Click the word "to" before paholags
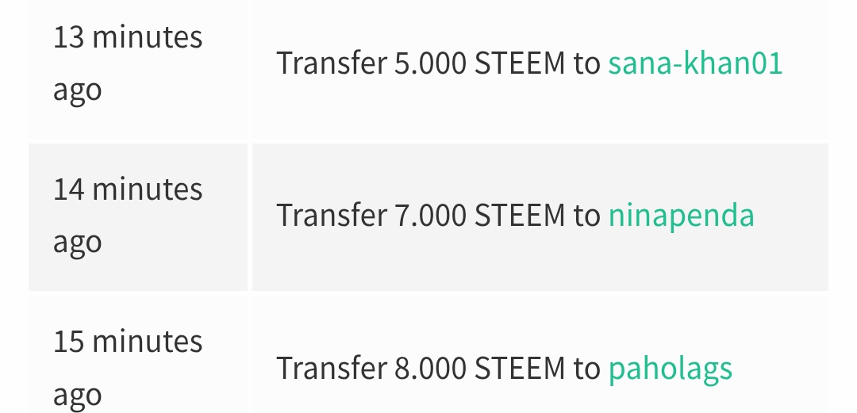The width and height of the screenshot is (857, 413). point(587,368)
